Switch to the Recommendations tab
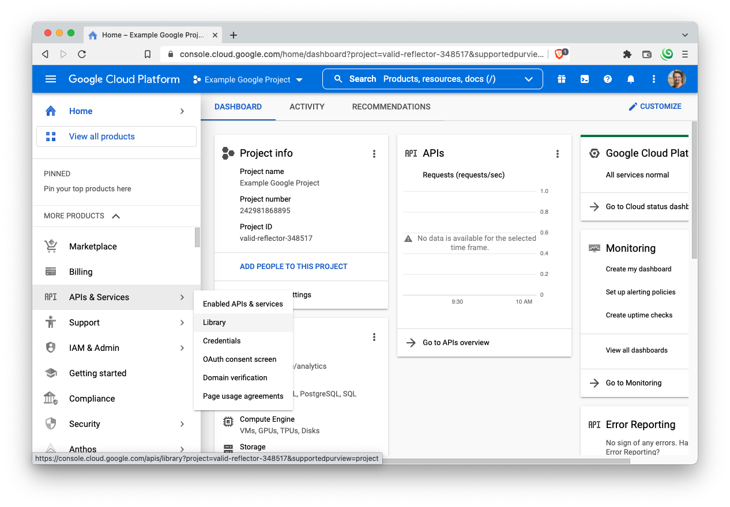 tap(392, 107)
